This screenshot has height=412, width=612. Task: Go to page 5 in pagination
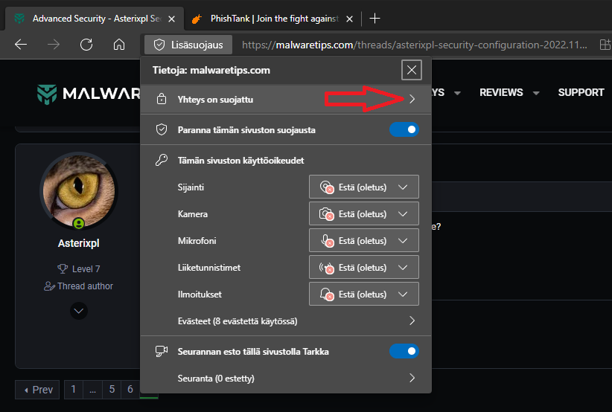pyautogui.click(x=112, y=390)
